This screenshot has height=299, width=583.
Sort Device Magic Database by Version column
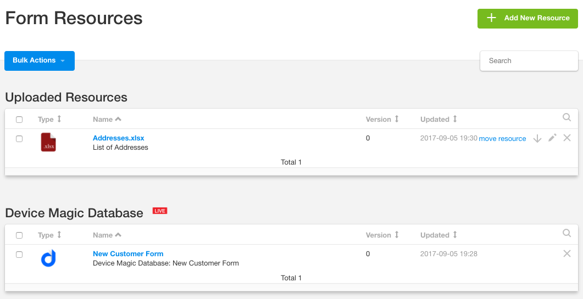click(382, 235)
